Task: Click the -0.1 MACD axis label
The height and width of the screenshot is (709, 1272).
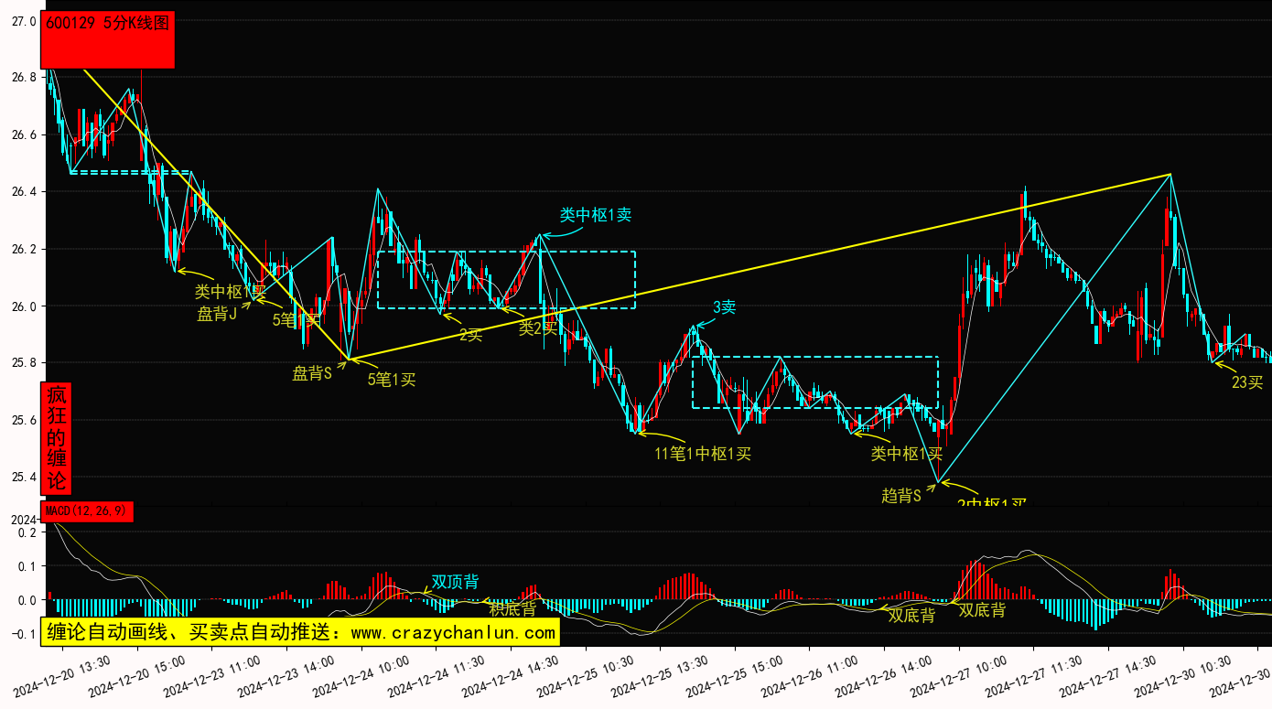Action: pyautogui.click(x=25, y=635)
